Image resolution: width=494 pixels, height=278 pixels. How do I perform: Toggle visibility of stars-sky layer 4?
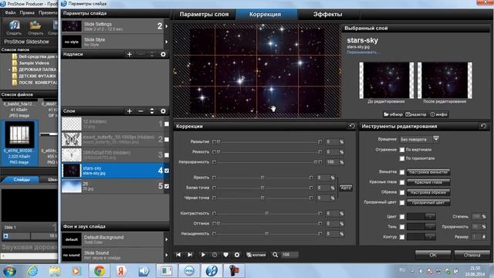pos(167,171)
